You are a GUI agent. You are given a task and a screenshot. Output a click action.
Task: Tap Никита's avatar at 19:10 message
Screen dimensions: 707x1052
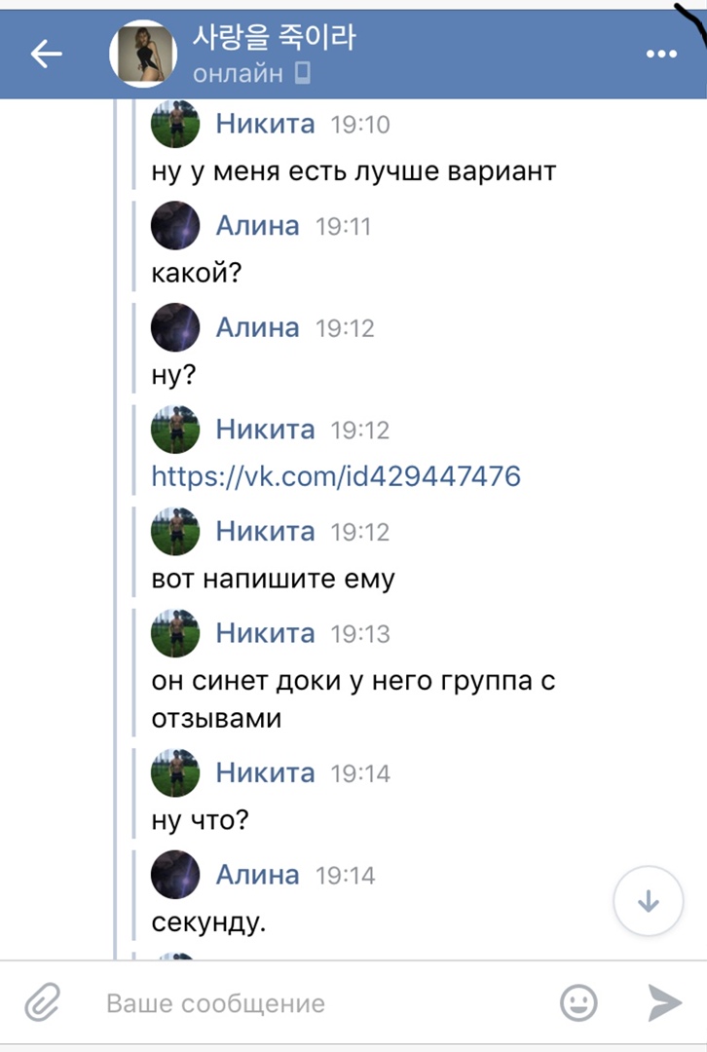pos(175,125)
